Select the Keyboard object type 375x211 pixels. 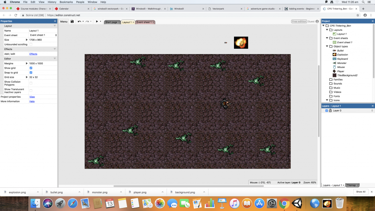tap(342, 59)
